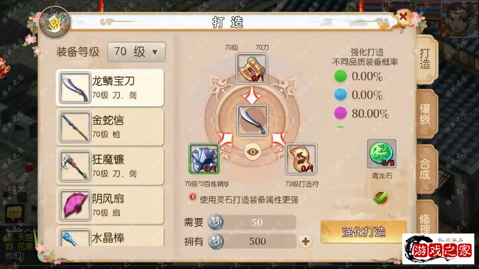Viewport: 479px width, 269px height.
Task: Click the 强化打造 button
Action: [x=363, y=232]
